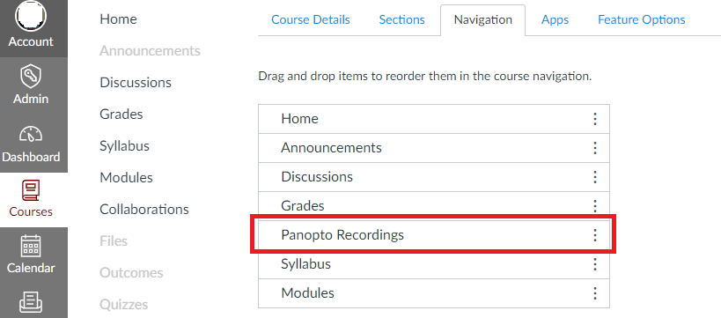The width and height of the screenshot is (721, 318).
Task: Go to Discussions in course menu
Action: 136,83
